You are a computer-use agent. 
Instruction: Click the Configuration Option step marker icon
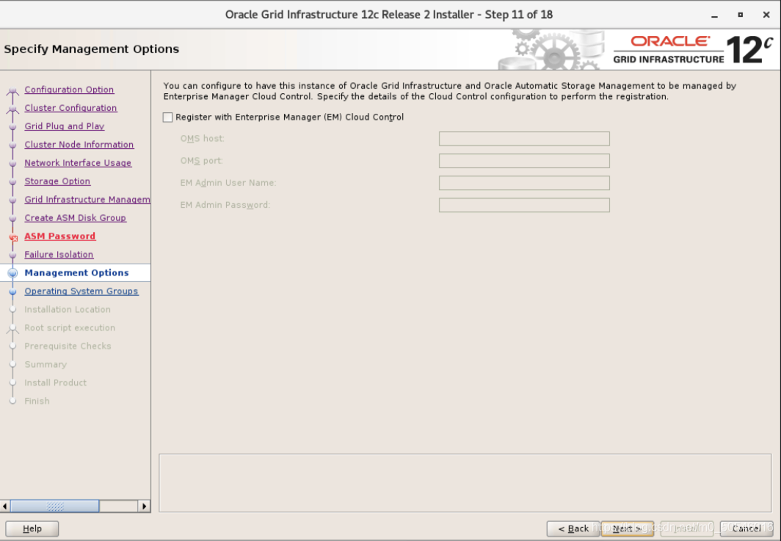click(13, 91)
